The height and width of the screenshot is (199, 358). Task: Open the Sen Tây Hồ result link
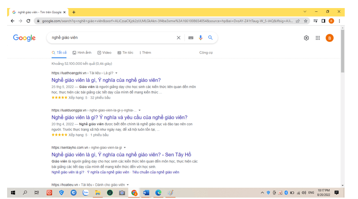[121, 154]
